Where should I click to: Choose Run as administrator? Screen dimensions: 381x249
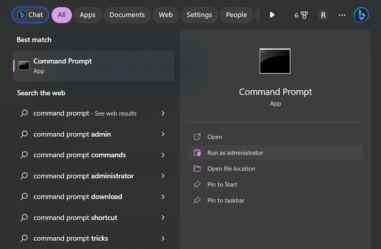275,152
